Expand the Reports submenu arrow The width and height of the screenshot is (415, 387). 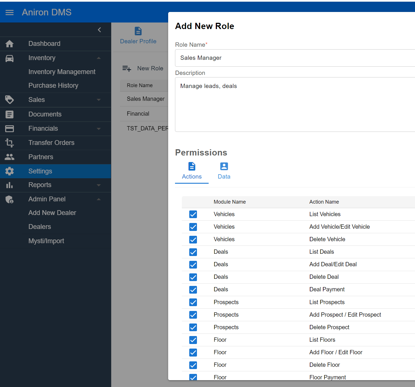point(99,185)
